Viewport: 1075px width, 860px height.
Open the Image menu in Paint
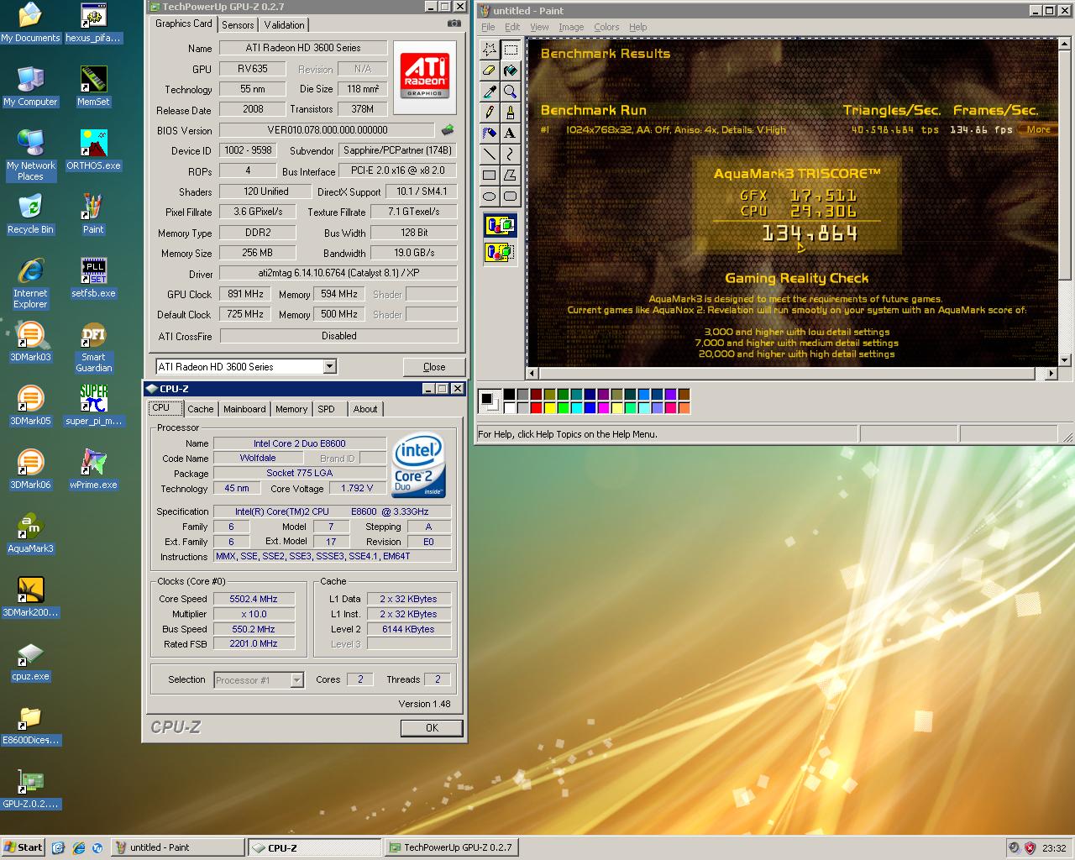571,27
